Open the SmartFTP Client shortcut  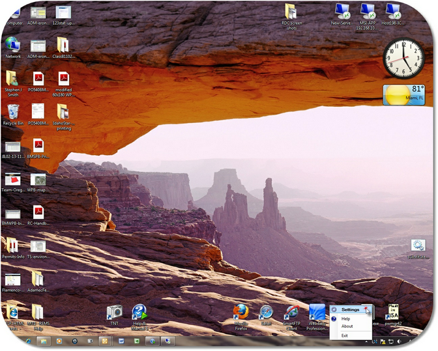click(291, 313)
